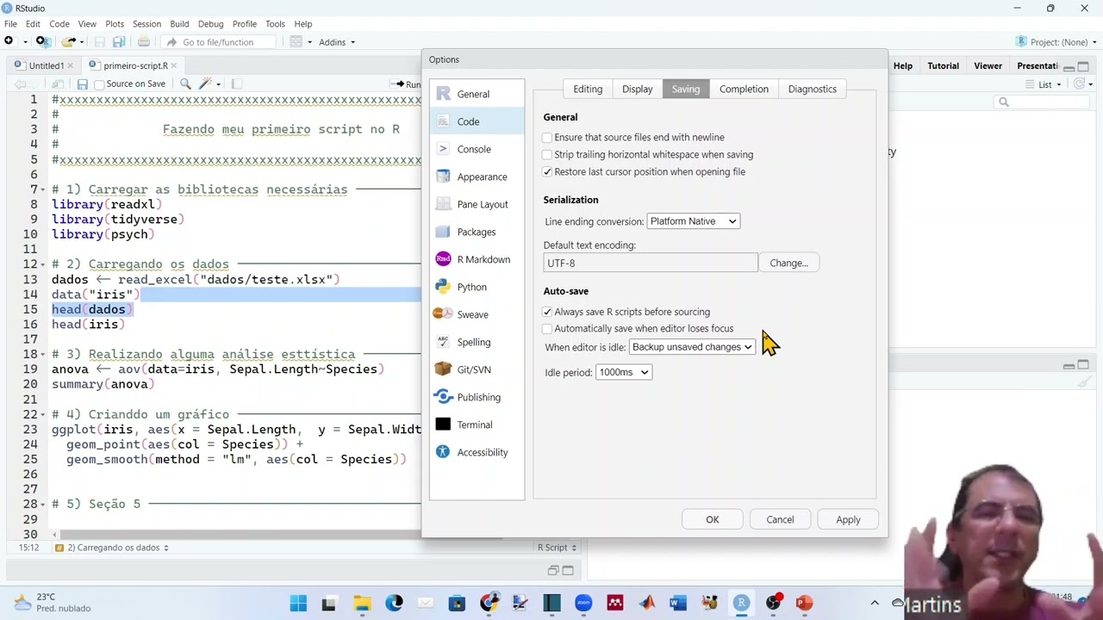This screenshot has width=1103, height=620.
Task: Enable Ensure source files end with newline
Action: coord(547,138)
